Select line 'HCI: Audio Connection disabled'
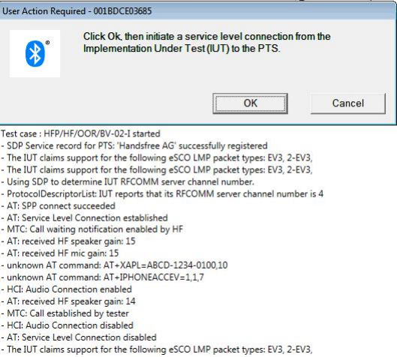 coord(67,325)
